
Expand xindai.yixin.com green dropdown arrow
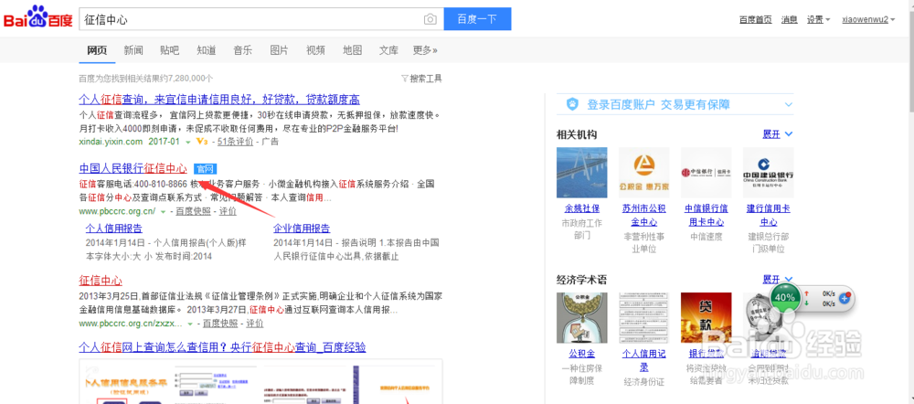pos(187,142)
